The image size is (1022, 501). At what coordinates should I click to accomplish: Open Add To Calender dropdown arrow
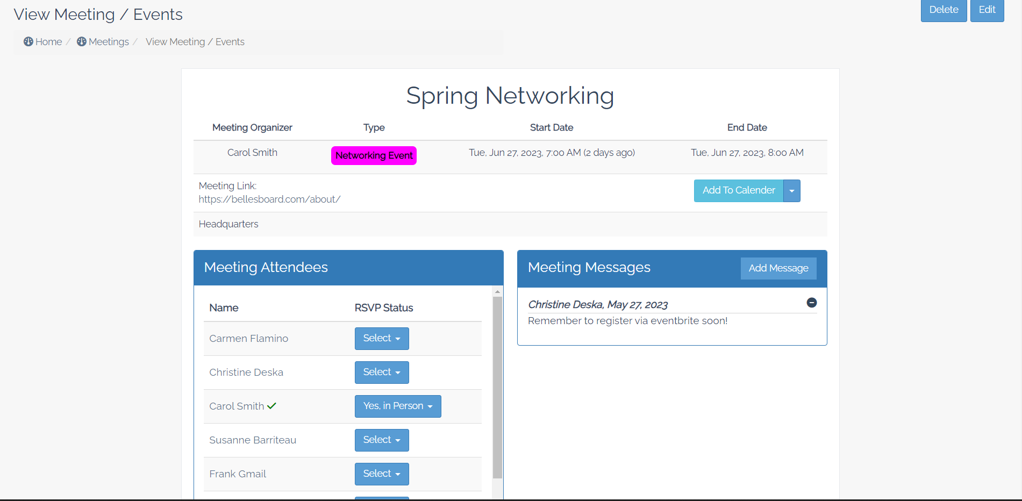click(x=792, y=191)
